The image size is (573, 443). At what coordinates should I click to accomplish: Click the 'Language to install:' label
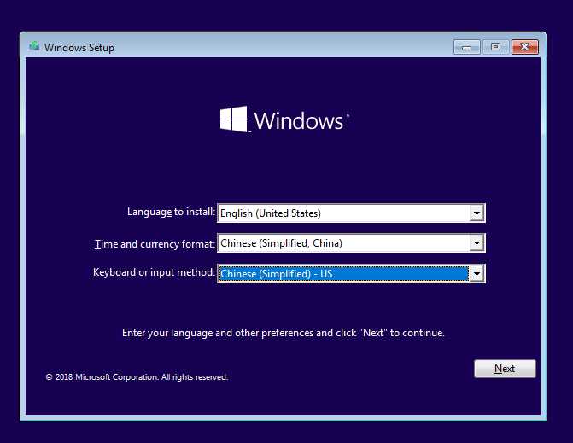click(x=171, y=212)
